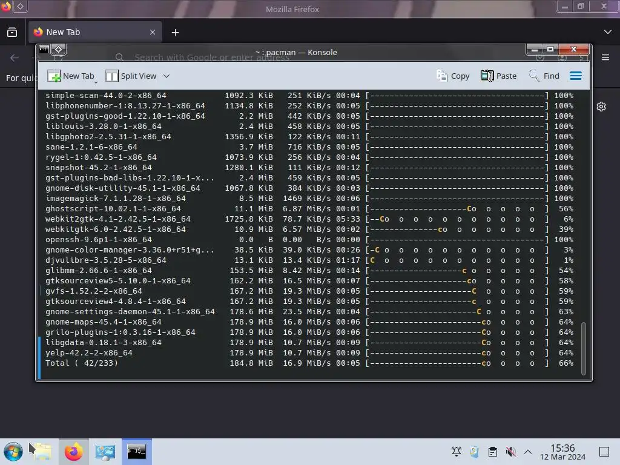Viewport: 620px width, 465px height.
Task: Click the Konsole window menu icon
Action: [x=44, y=50]
